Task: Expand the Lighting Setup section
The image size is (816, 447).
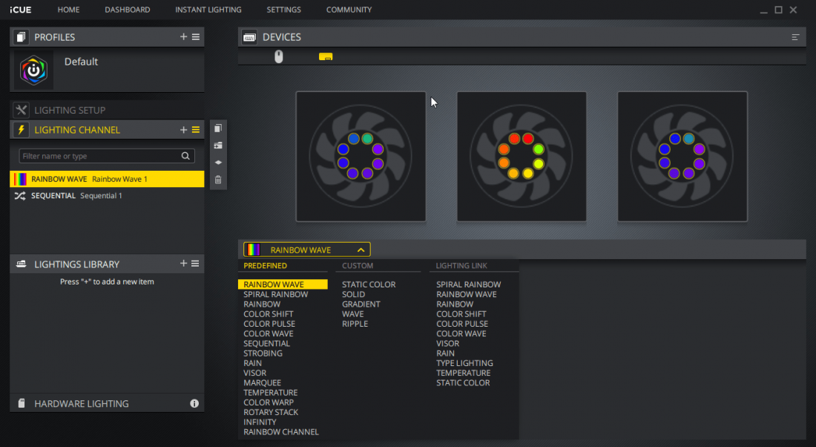Action: point(70,110)
